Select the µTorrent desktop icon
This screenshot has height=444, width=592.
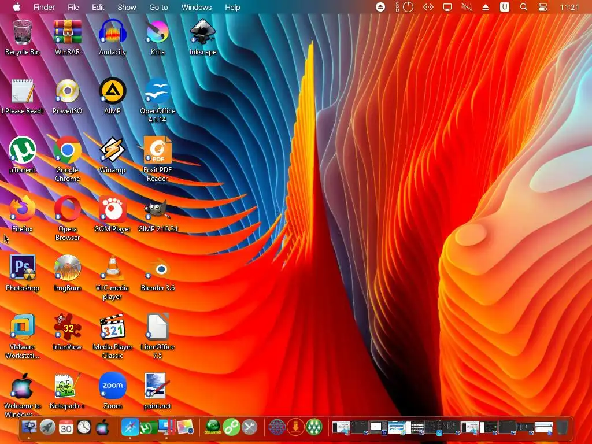[x=23, y=155]
